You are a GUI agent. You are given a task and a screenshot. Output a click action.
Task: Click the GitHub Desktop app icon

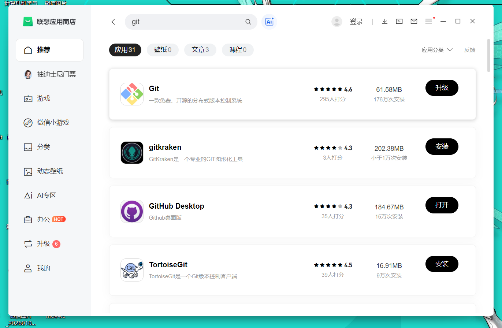tap(132, 211)
